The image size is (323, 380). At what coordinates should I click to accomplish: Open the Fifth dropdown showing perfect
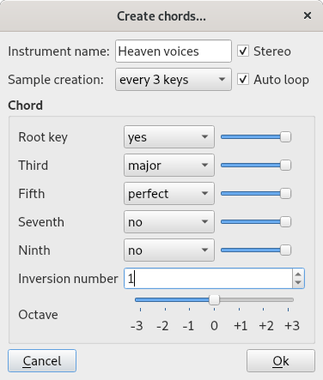(x=169, y=194)
